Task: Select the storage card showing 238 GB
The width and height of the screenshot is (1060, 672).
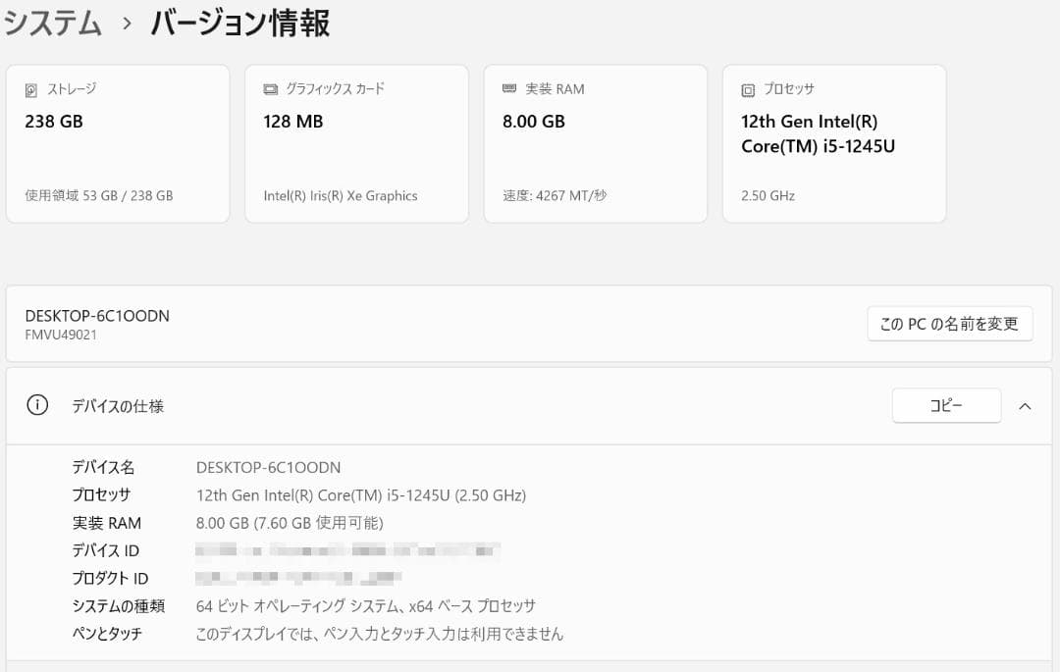Action: (x=118, y=143)
